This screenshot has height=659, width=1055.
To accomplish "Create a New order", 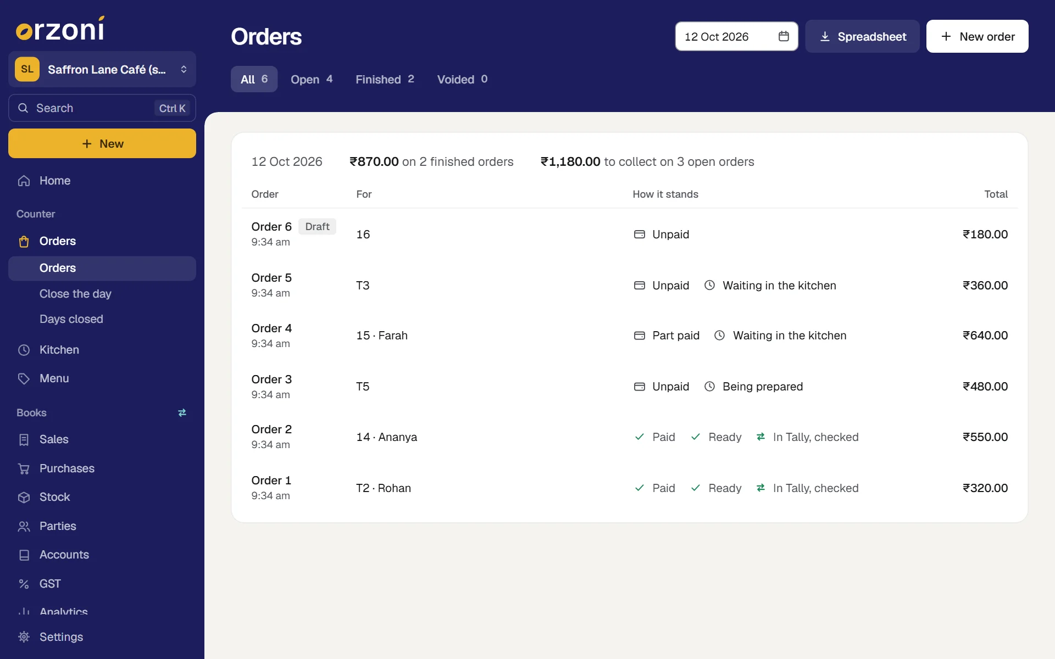I will pyautogui.click(x=977, y=36).
